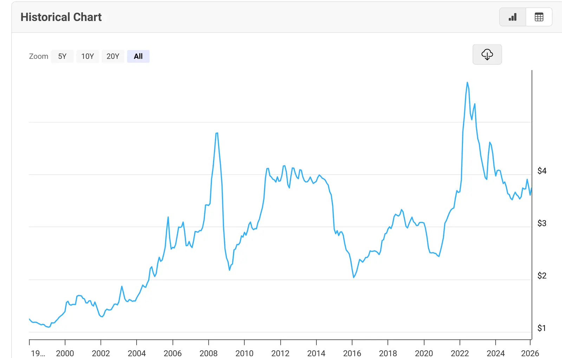This screenshot has width=562, height=358.
Task: Click the 2004 year label
Action: pos(137,353)
